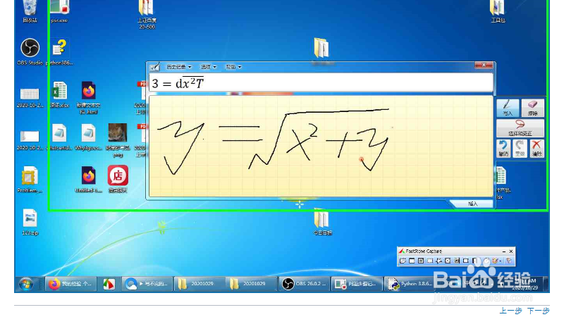Viewport: 564px width, 317px height.
Task: Capture freehand region in FastStone Capture
Action: tap(439, 261)
